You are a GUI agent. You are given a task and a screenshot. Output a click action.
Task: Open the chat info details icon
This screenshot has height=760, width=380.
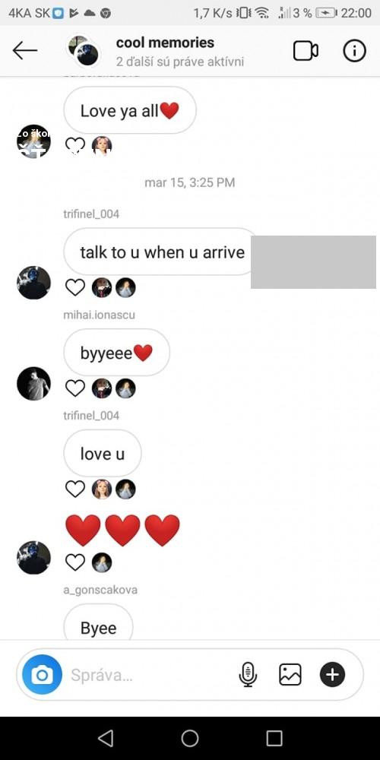[x=354, y=51]
